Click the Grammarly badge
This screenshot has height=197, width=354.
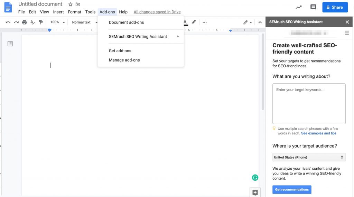tap(255, 178)
